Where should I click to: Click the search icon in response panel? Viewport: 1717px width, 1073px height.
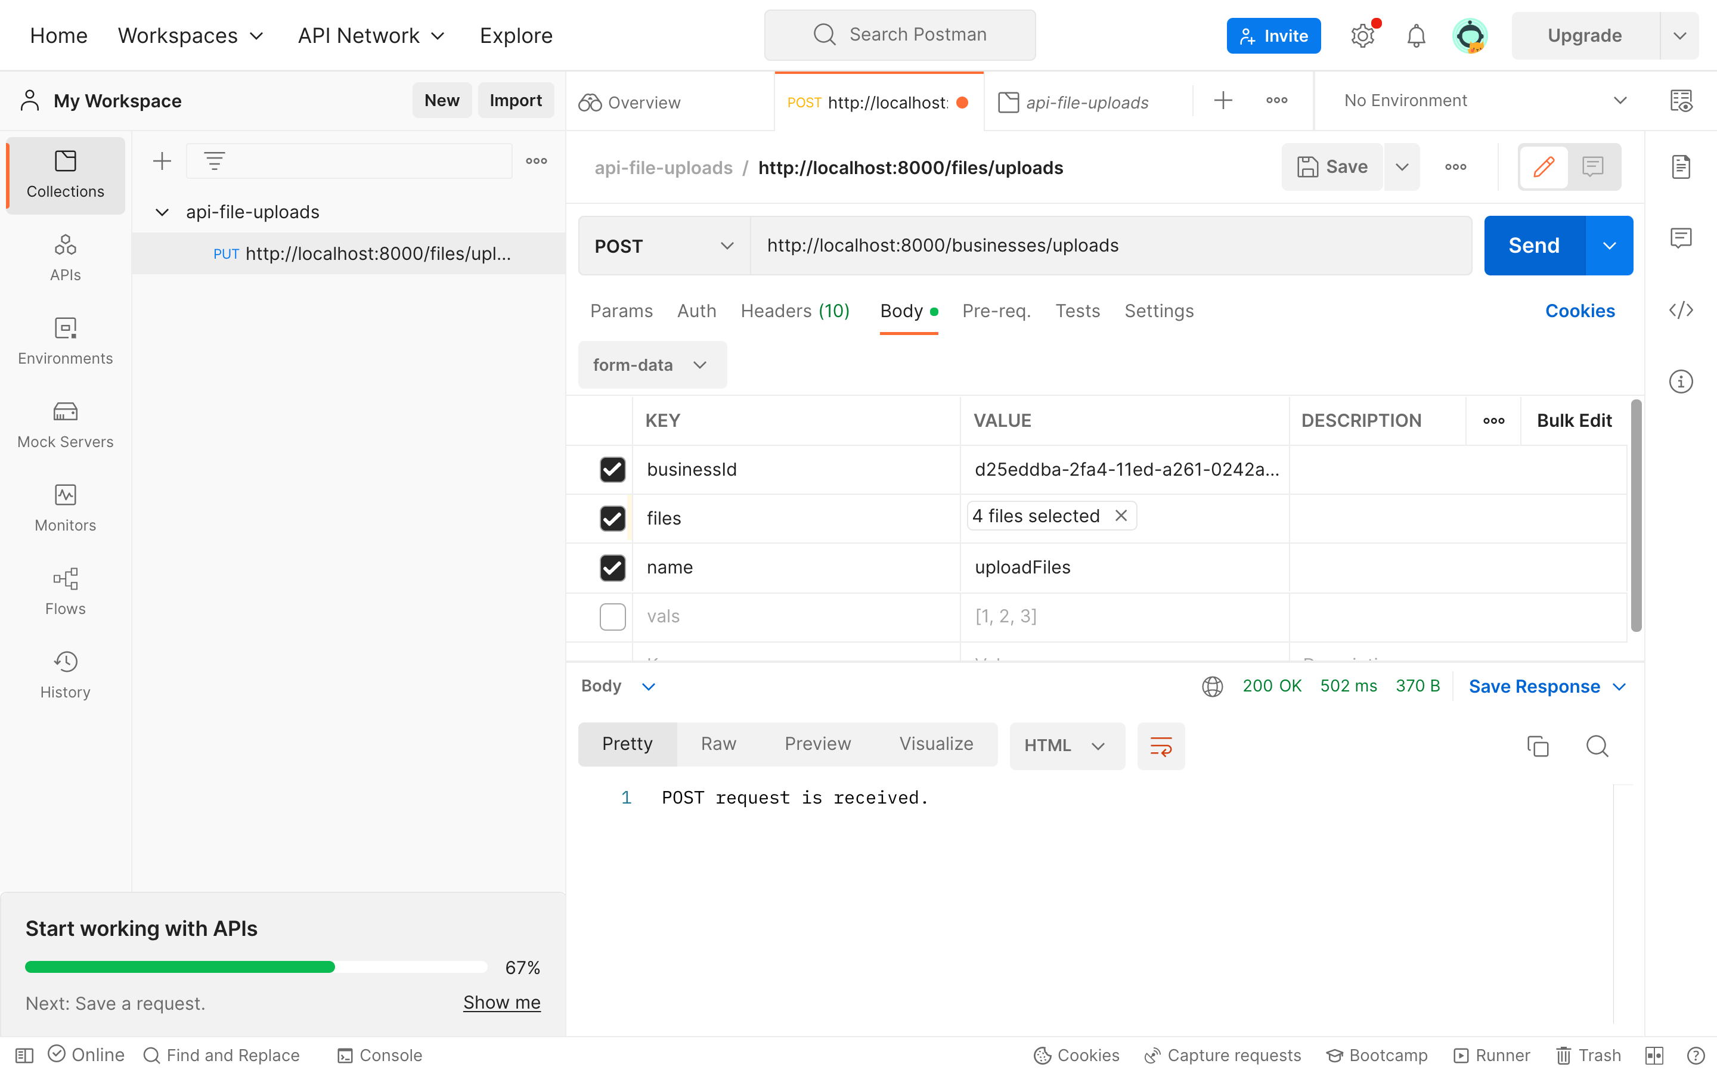coord(1597,746)
